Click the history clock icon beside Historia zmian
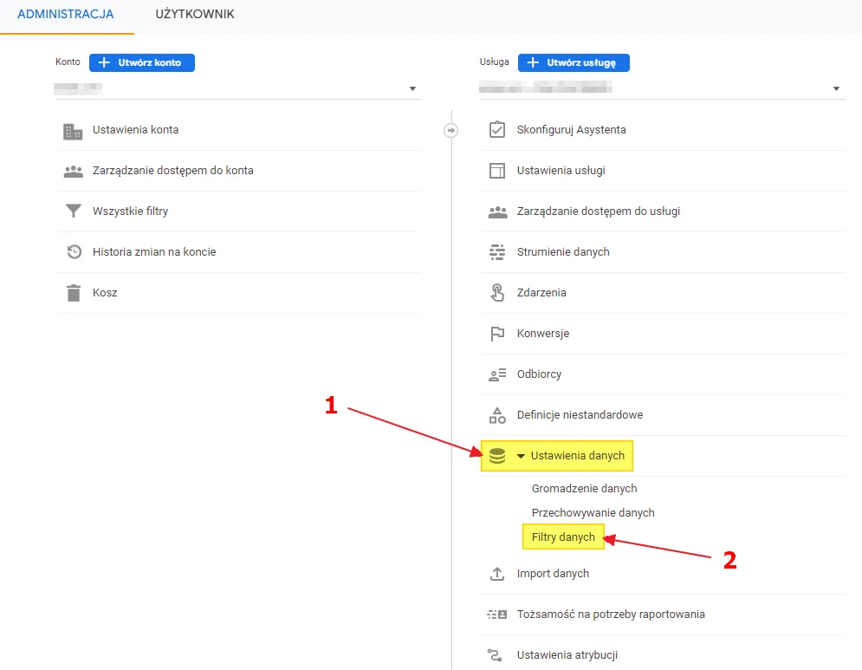 (75, 252)
